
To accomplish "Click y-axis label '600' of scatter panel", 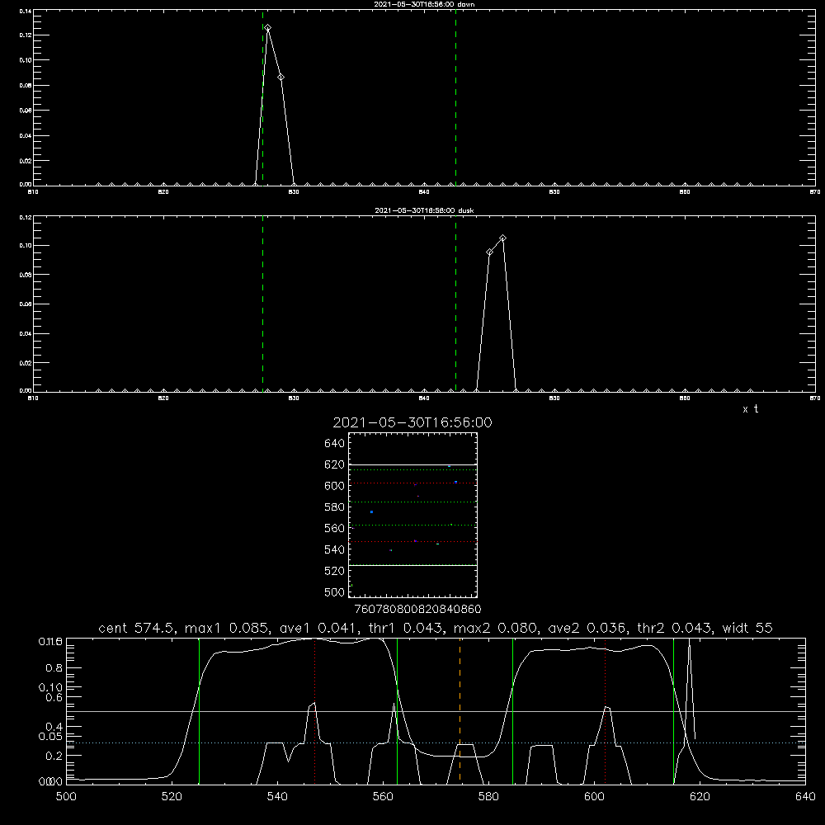I will click(x=335, y=486).
